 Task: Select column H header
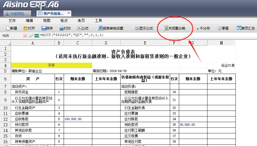click(x=221, y=43)
